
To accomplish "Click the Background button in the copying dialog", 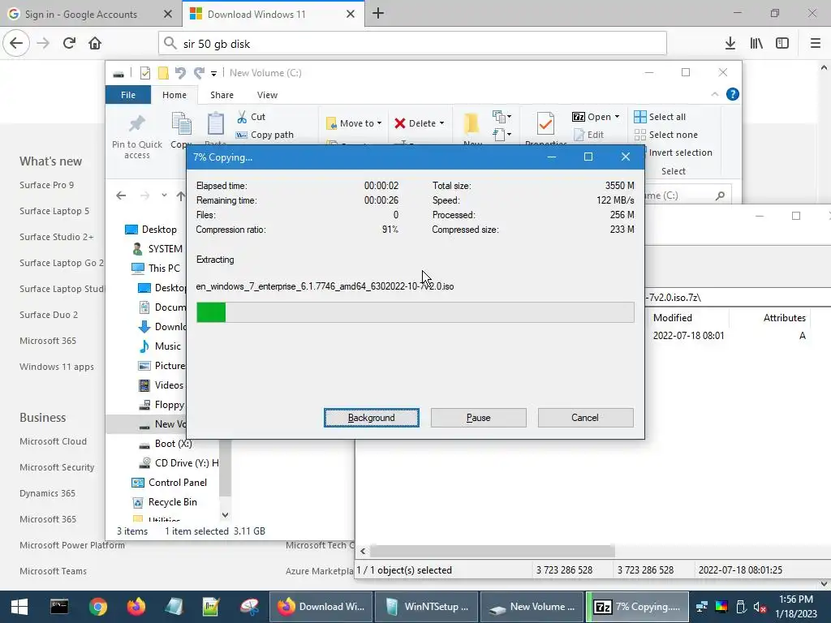I will [372, 418].
